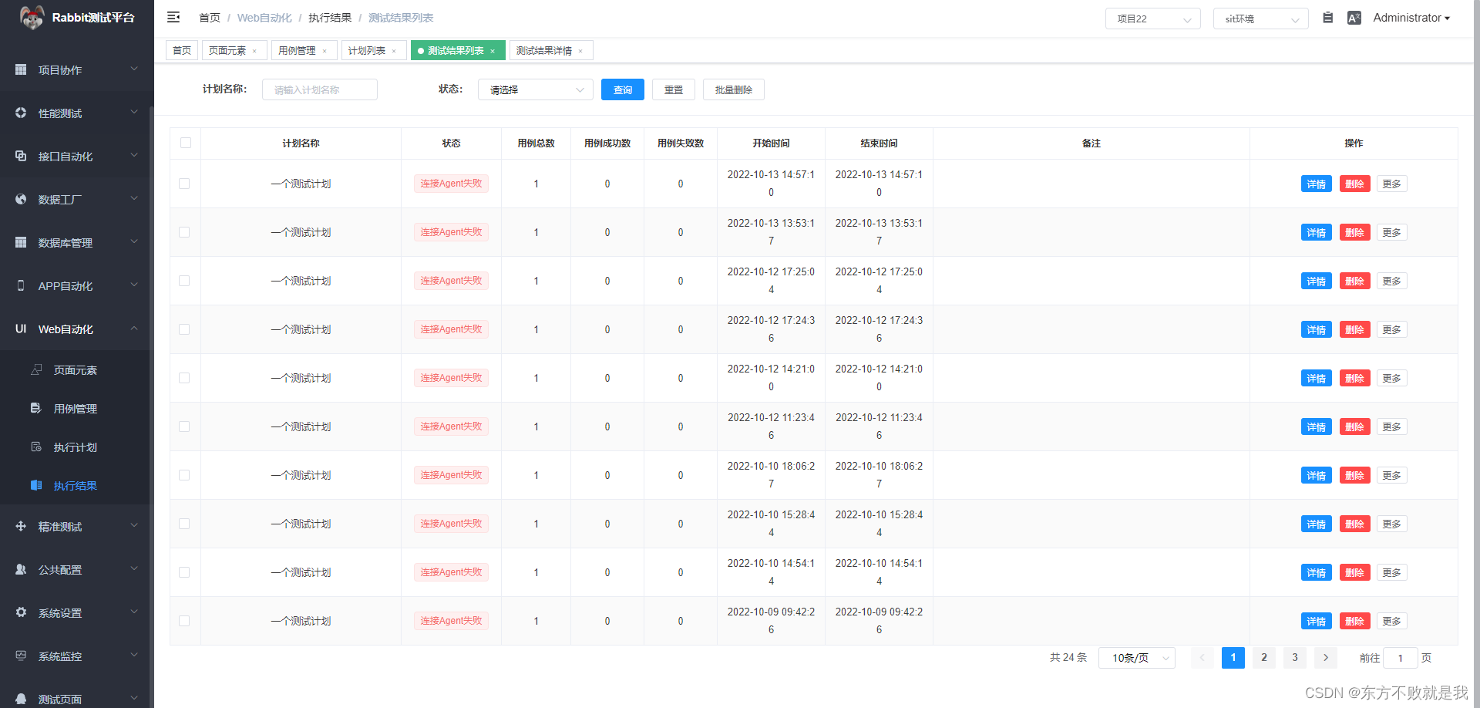Click the sidebar collapse hamburger icon
1480x708 pixels.
click(173, 16)
